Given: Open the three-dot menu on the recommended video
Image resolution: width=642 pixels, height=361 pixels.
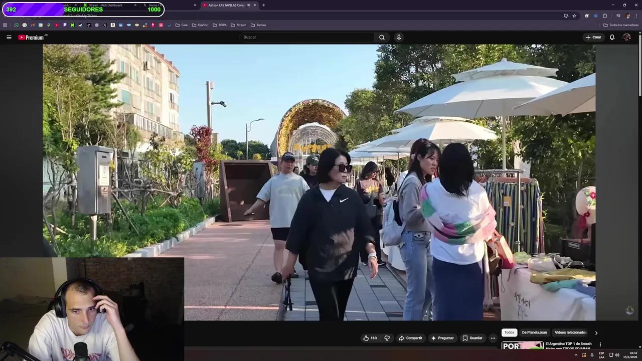Looking at the screenshot, I should [x=600, y=344].
